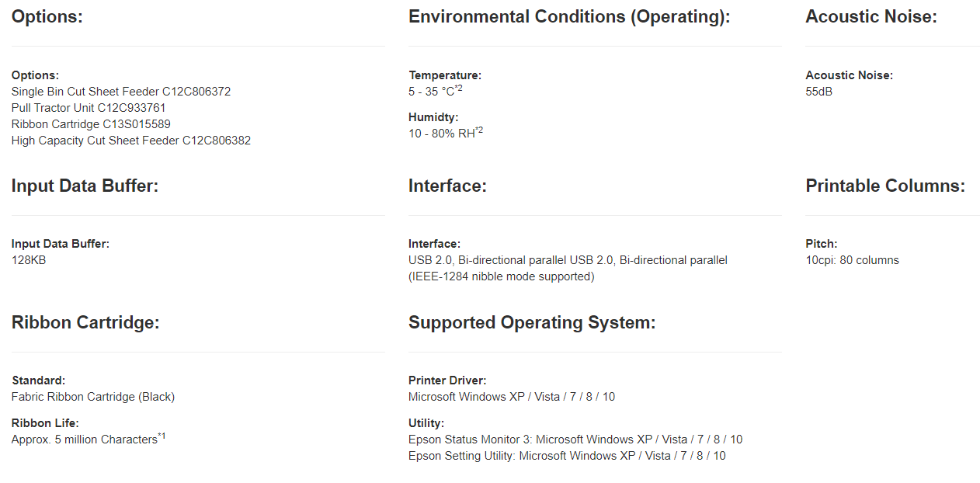
Task: Click the Printable Columns heading
Action: point(885,186)
